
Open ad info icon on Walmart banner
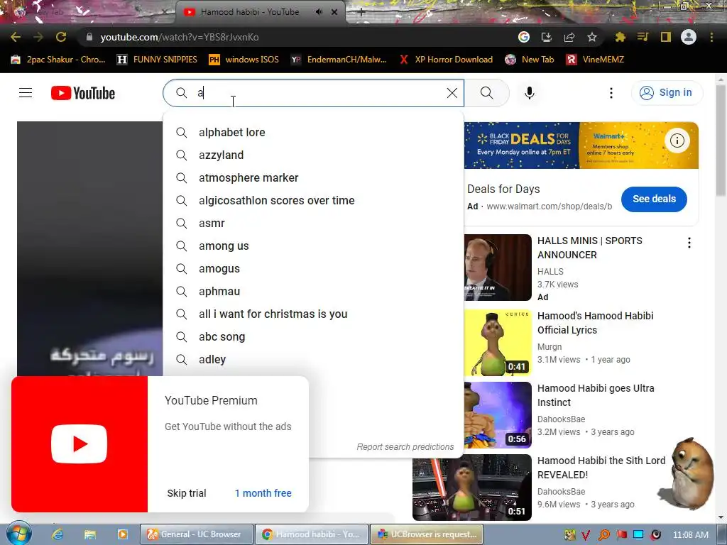point(677,141)
